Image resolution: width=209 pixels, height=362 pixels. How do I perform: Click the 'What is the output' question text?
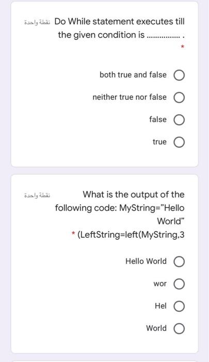[x=120, y=215]
